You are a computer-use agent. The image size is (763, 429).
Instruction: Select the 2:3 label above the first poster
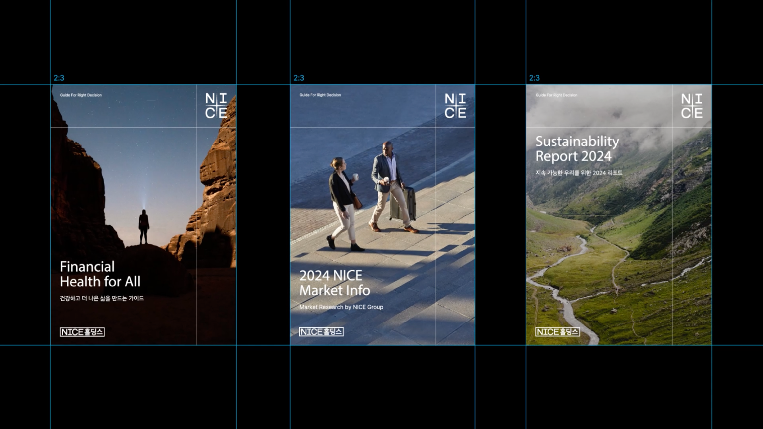59,78
